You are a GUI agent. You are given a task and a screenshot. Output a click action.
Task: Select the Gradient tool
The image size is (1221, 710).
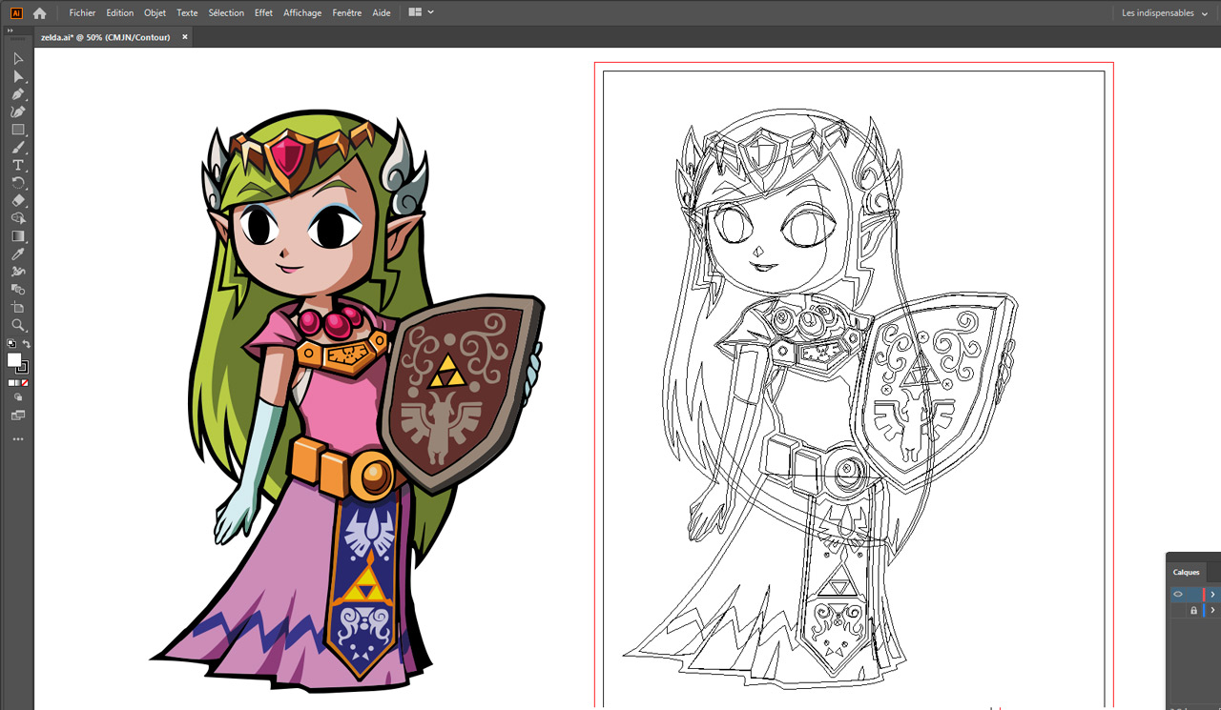coord(18,236)
